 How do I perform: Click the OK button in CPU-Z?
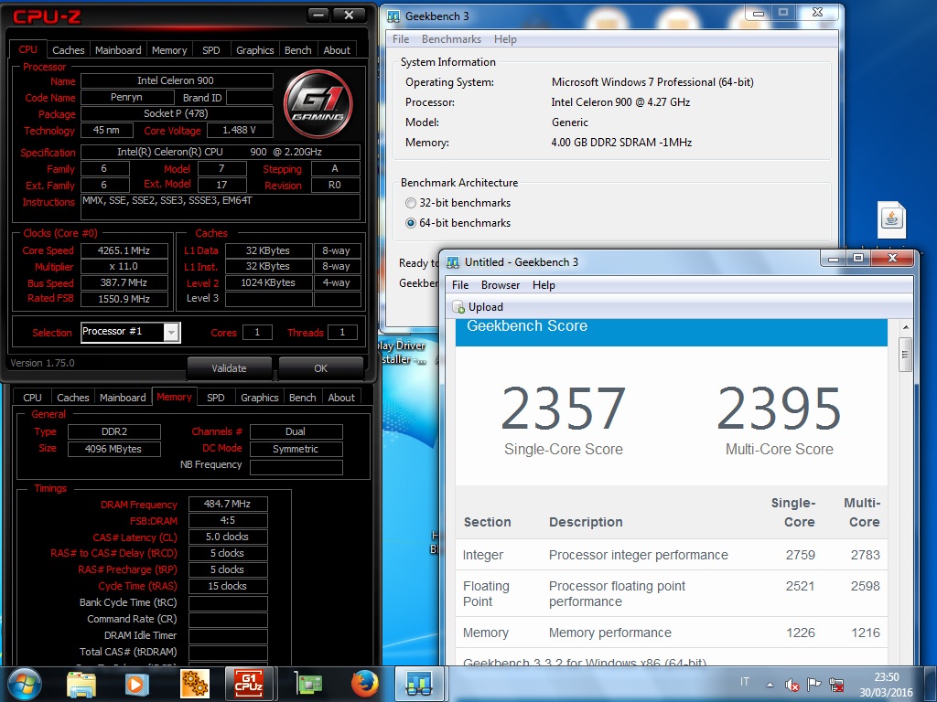click(321, 368)
